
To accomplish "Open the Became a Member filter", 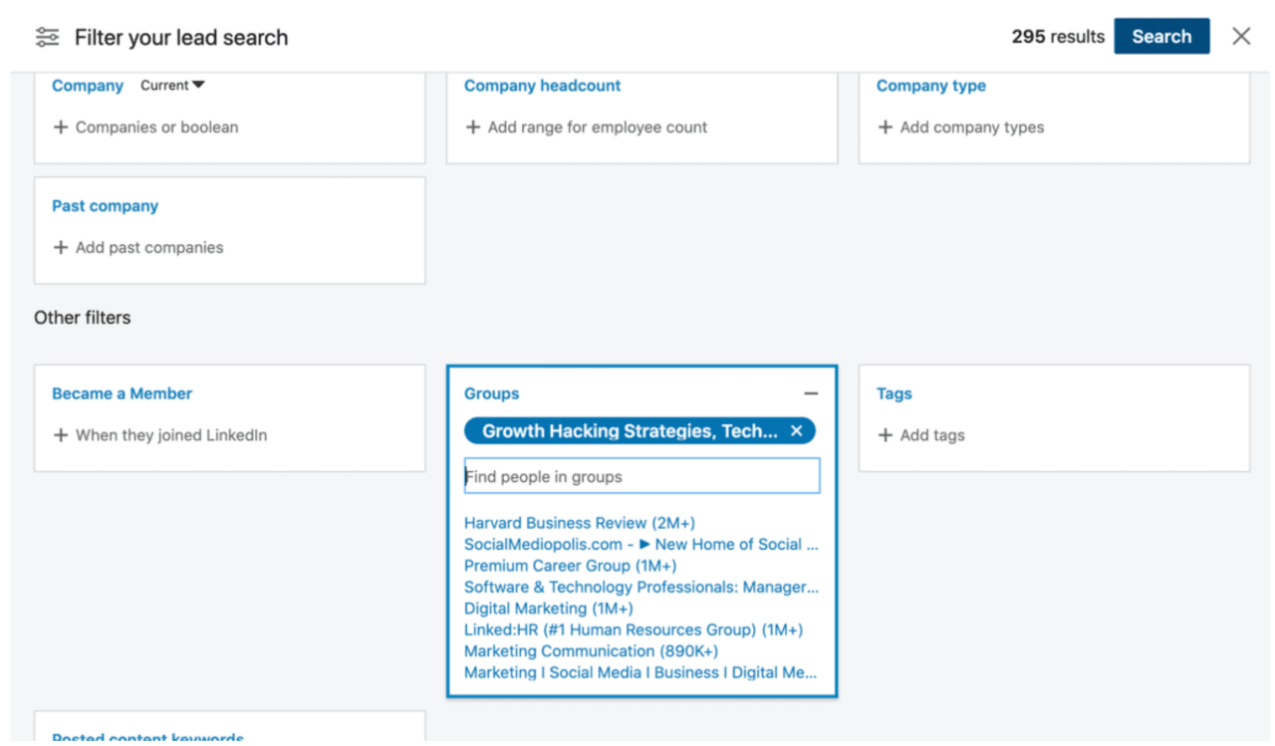I will pyautogui.click(x=122, y=393).
